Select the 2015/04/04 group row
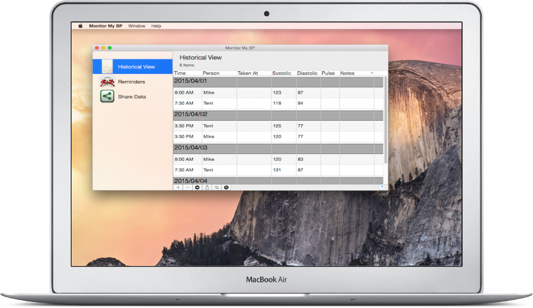533x308 pixels. tap(278, 181)
